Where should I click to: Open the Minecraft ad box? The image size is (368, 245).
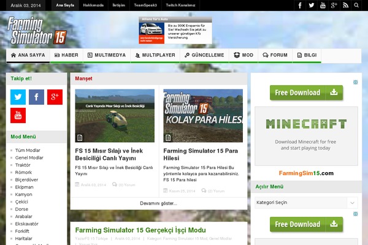(306, 136)
